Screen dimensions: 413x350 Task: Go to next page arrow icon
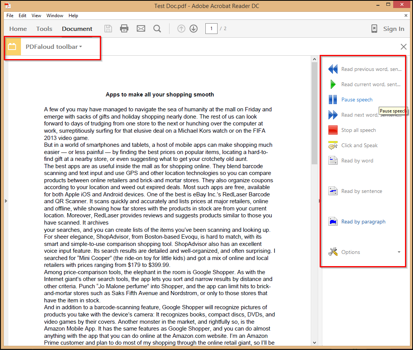[x=194, y=29]
